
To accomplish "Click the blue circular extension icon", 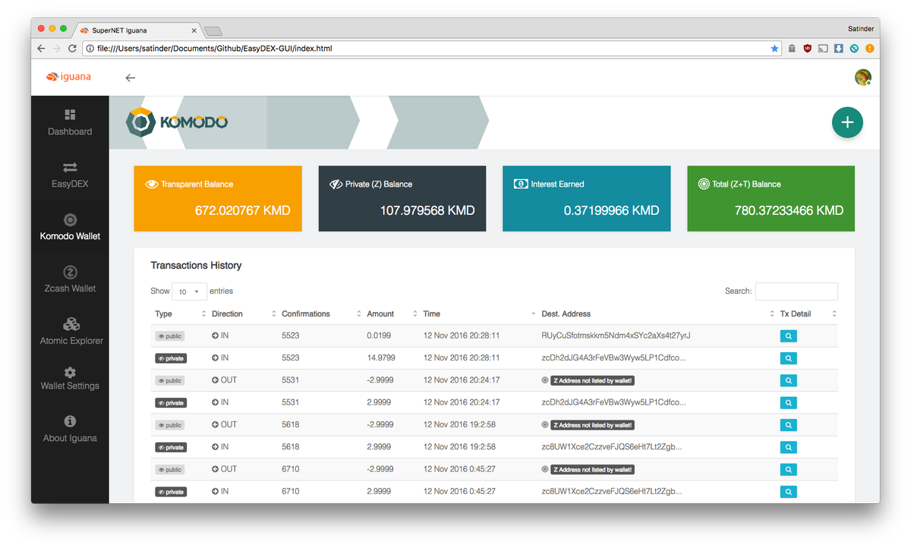I will pos(854,49).
